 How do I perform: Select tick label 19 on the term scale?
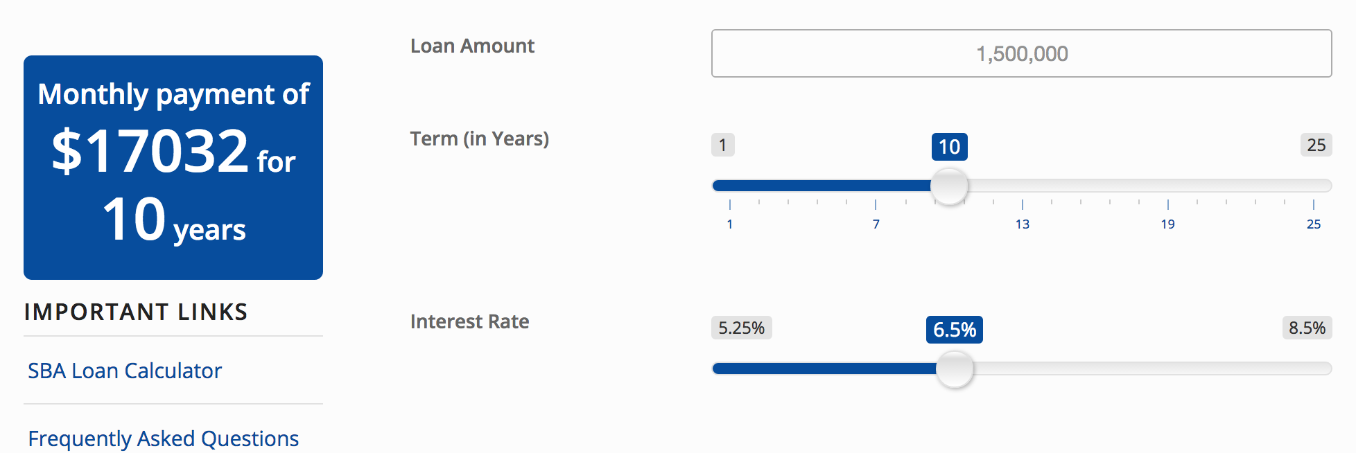click(1167, 224)
